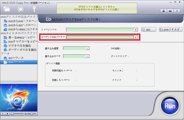184x120 pixels.
Task: Click the speaker volume icon in preview
Action: coord(26,114)
